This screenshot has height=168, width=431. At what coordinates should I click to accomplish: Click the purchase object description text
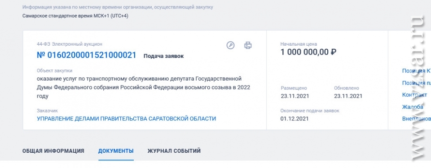coord(144,87)
